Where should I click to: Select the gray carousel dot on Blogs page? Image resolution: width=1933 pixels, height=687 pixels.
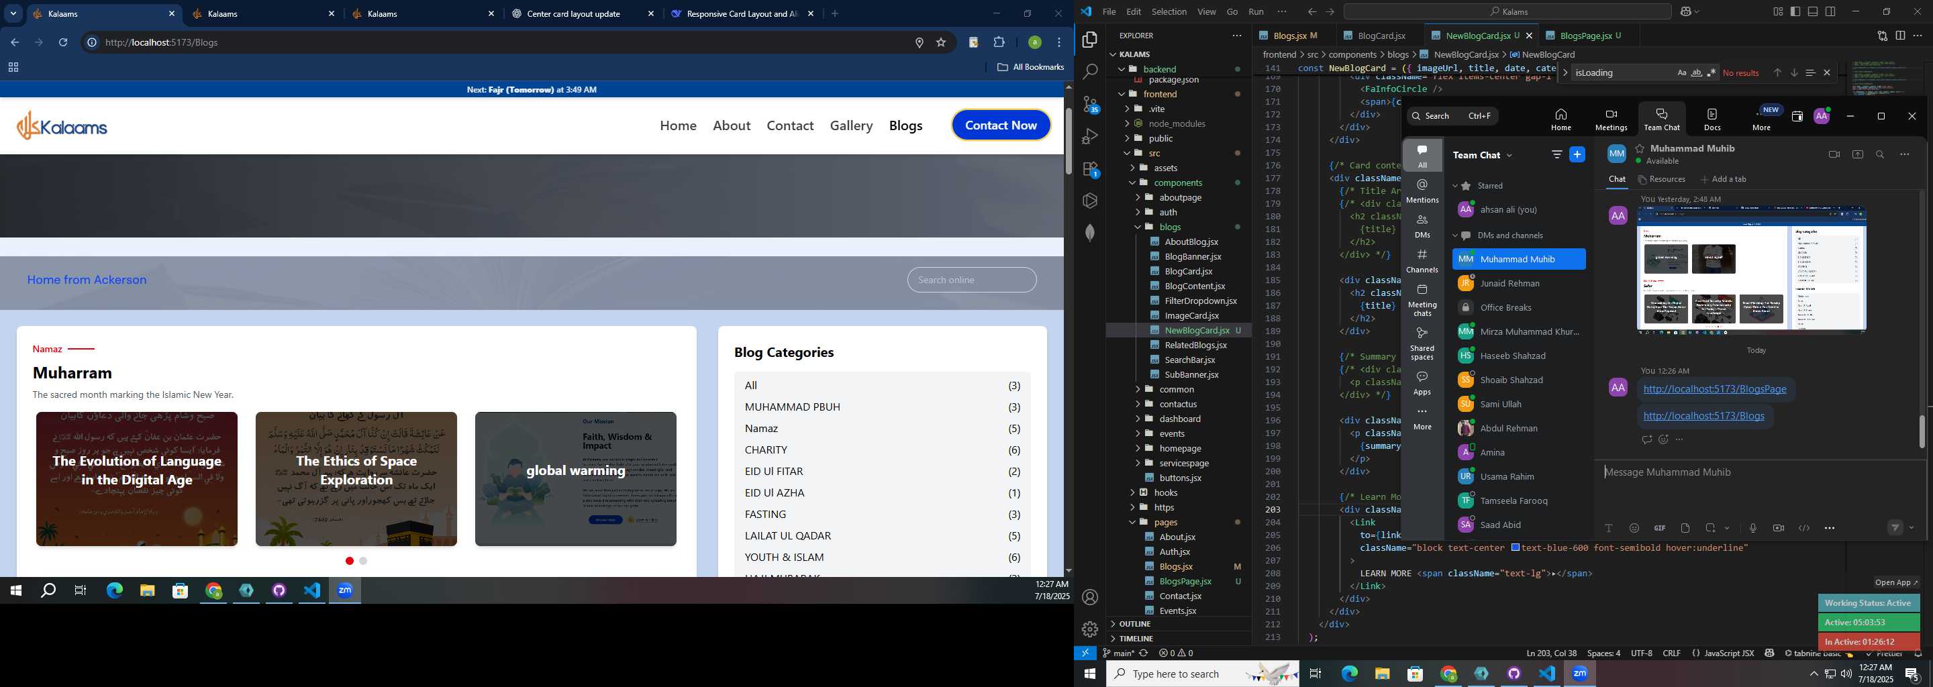[363, 561]
